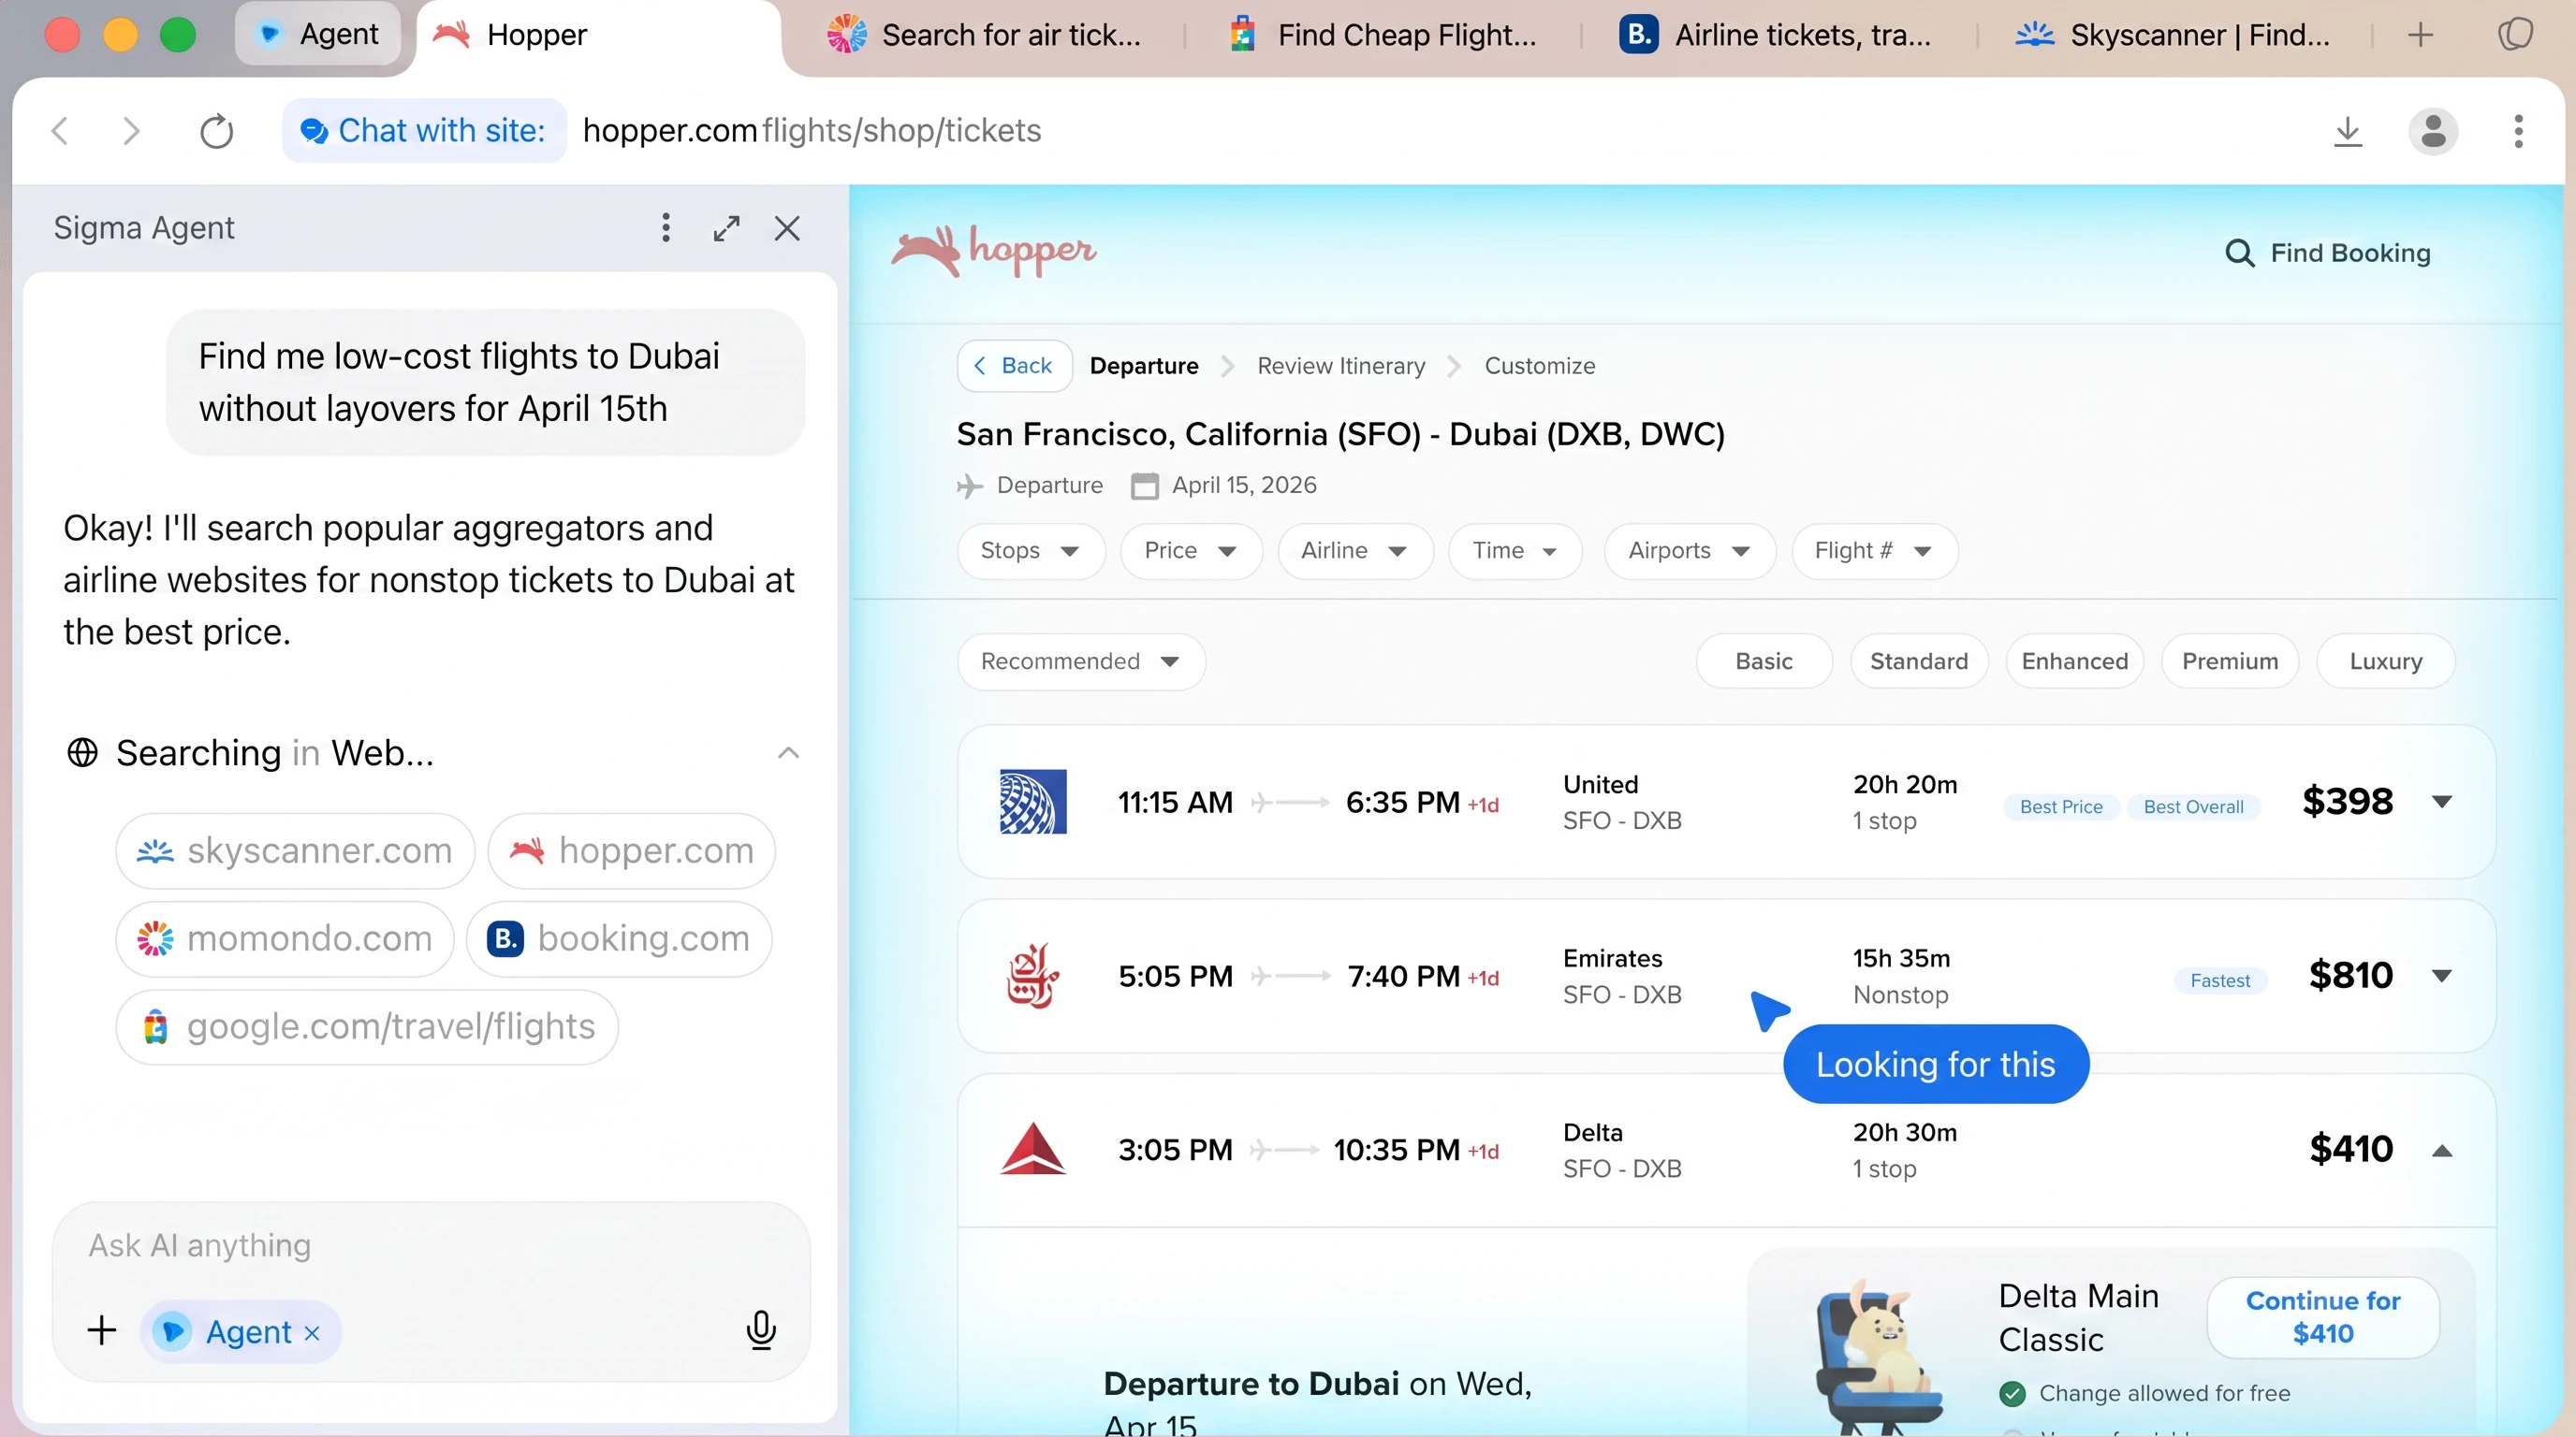This screenshot has width=2576, height=1437.
Task: Click Chat with site button
Action: [x=424, y=131]
